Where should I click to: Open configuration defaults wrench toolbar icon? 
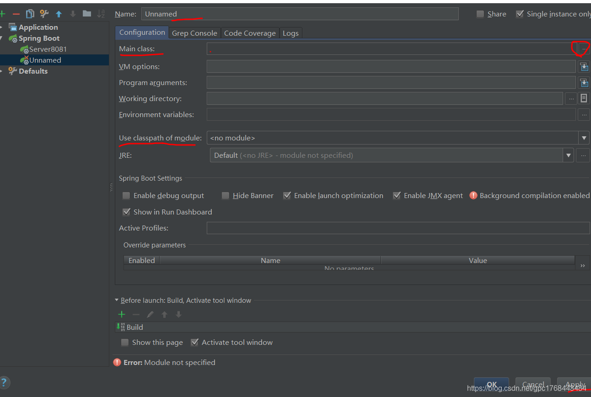[x=44, y=14]
